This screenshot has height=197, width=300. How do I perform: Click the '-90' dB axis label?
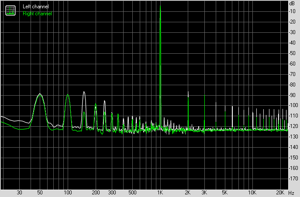[293, 95]
